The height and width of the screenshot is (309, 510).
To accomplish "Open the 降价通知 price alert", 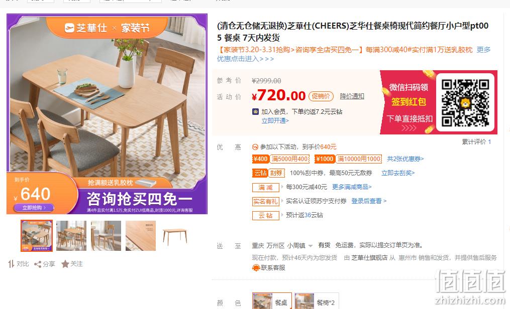I will click(x=352, y=96).
